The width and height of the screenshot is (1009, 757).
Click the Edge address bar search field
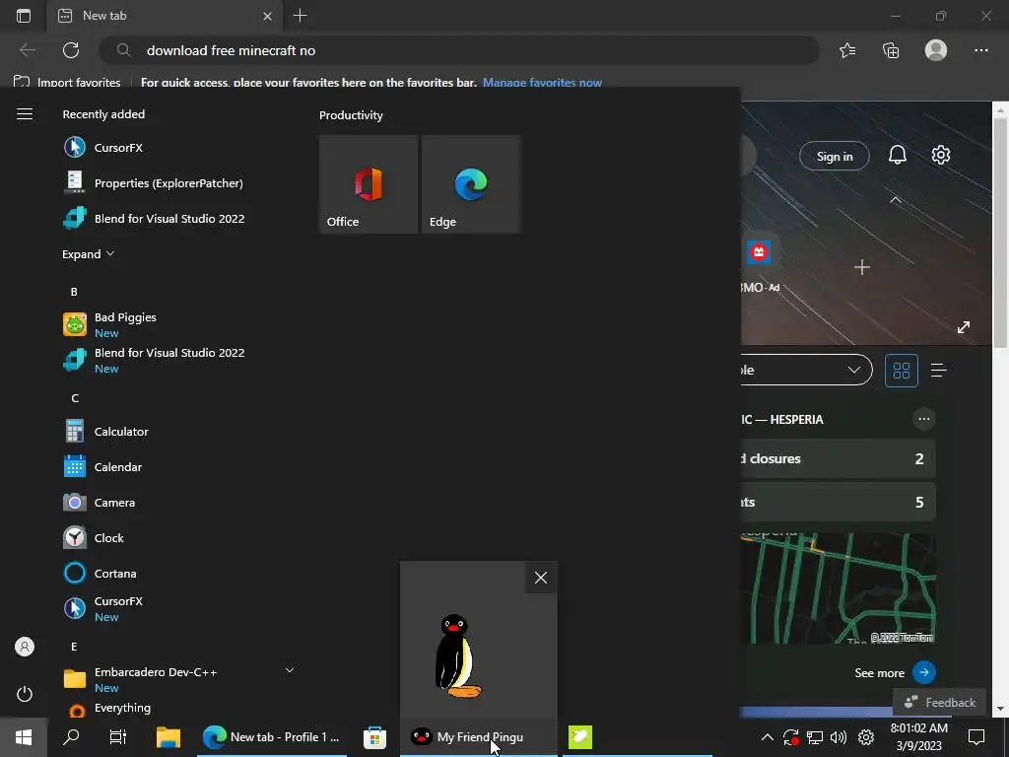pos(459,50)
